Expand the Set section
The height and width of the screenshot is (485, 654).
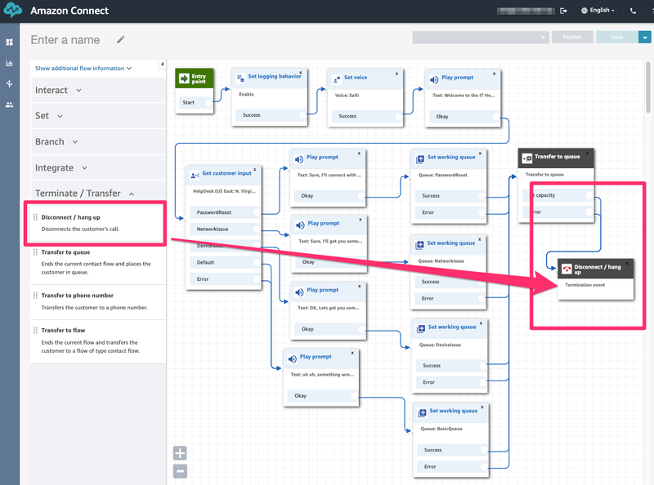[49, 116]
